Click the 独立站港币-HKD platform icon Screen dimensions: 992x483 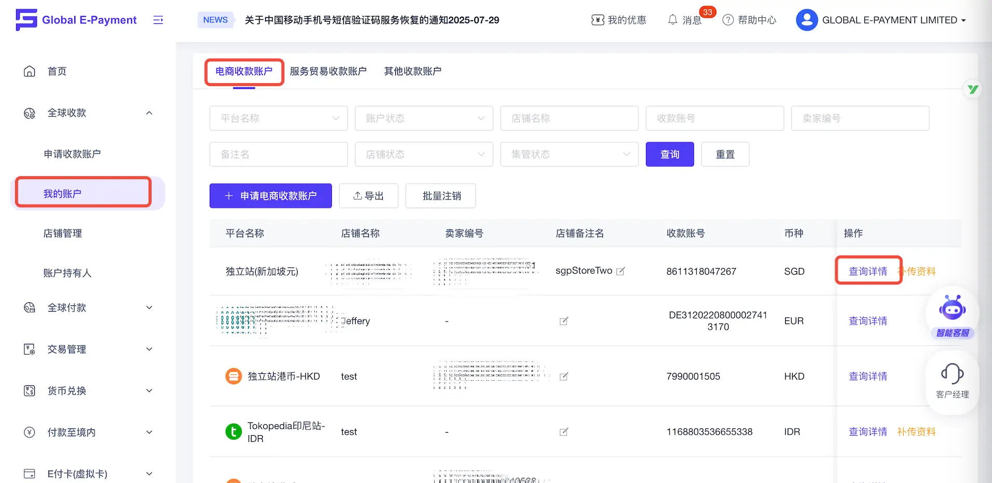click(234, 376)
